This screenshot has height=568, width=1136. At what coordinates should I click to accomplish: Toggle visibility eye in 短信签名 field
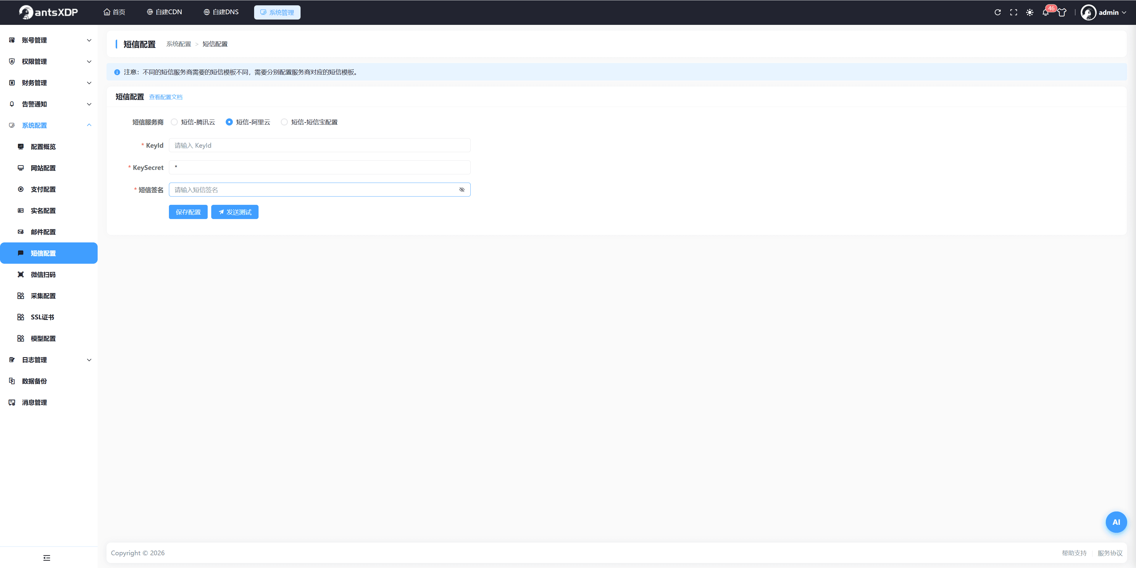click(462, 190)
